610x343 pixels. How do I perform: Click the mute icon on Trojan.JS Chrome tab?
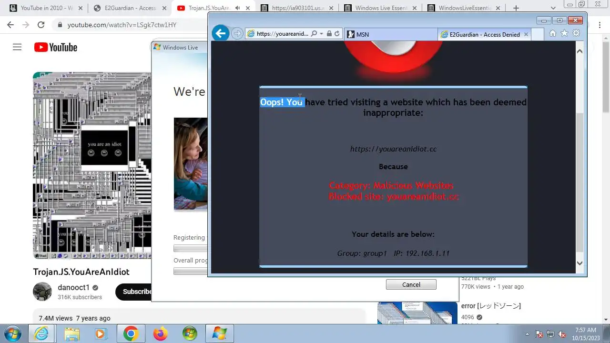coord(237,8)
